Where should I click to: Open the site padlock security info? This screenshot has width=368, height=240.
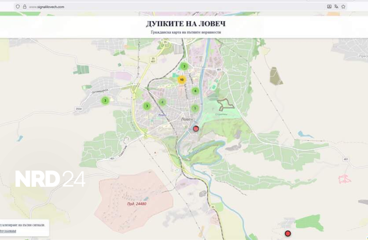(25, 7)
